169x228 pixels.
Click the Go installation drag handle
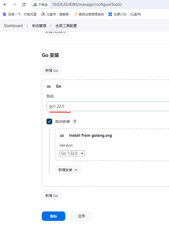(x=49, y=87)
